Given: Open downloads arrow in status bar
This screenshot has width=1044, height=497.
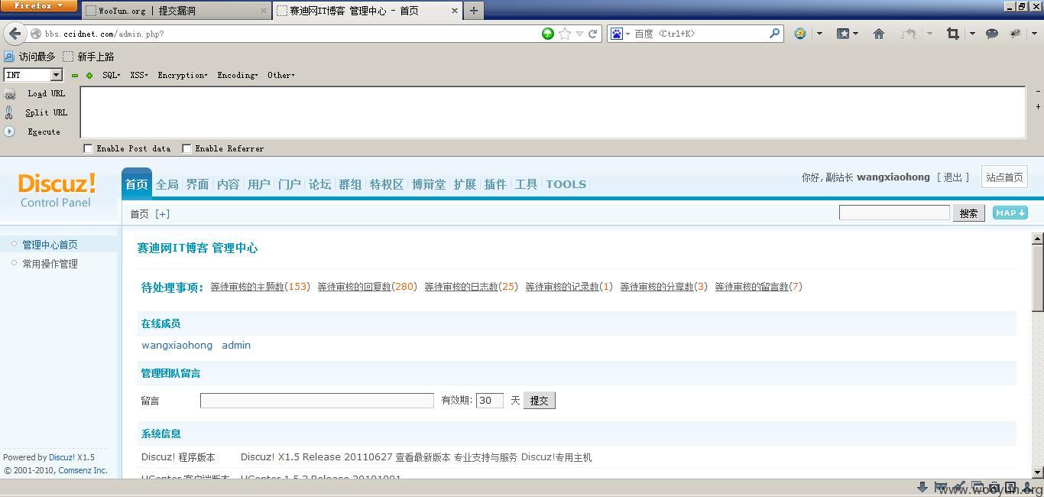Looking at the screenshot, I should pyautogui.click(x=922, y=487).
